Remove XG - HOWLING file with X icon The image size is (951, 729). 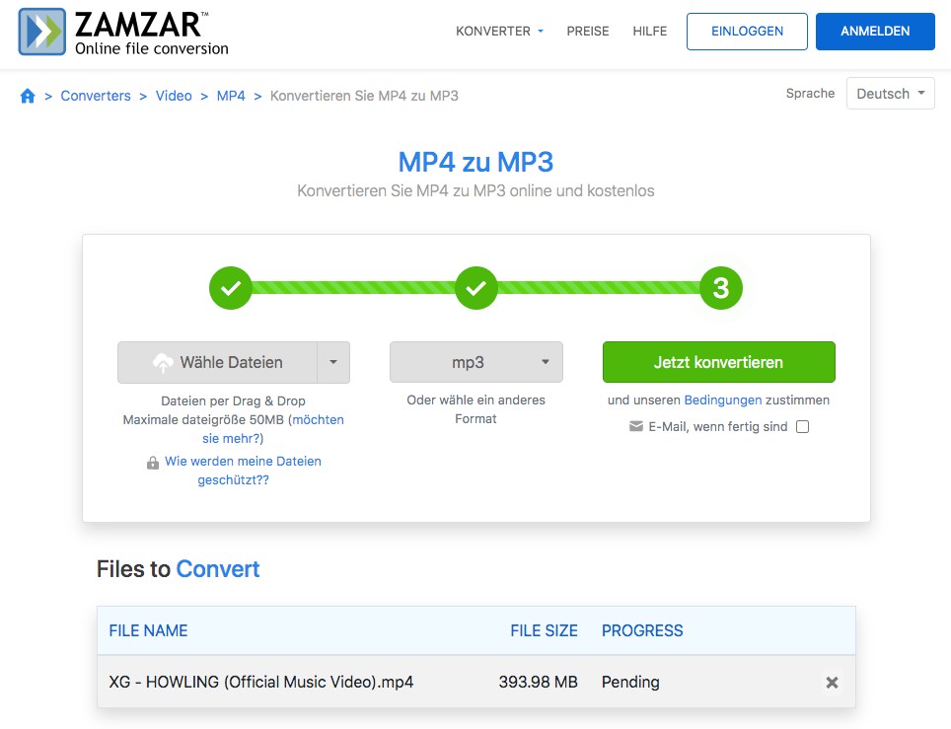pos(833,683)
